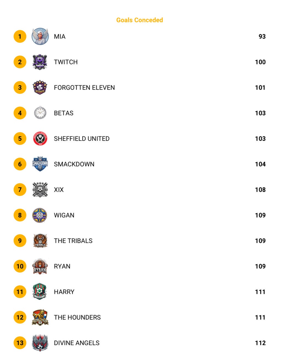Viewport: 291px width, 363px height.
Task: Open the Sheffield United club crest
Action: click(x=40, y=138)
